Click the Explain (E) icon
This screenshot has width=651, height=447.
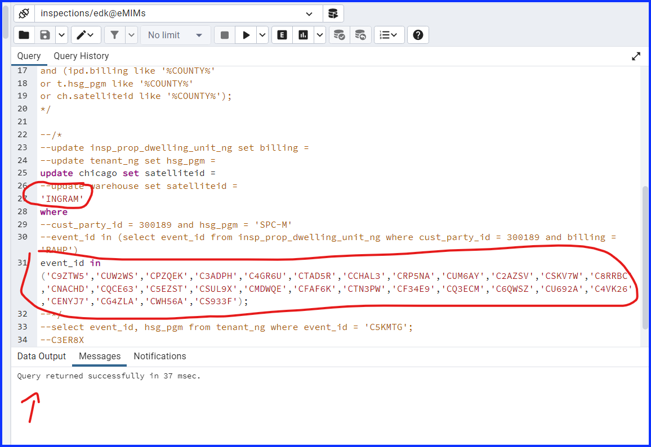[282, 35]
